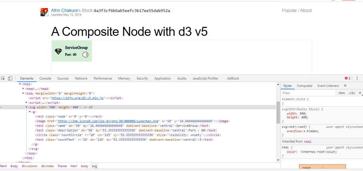The image size is (363, 171).
Task: Click the plus icon to add style rule
Action: tap(360, 93)
